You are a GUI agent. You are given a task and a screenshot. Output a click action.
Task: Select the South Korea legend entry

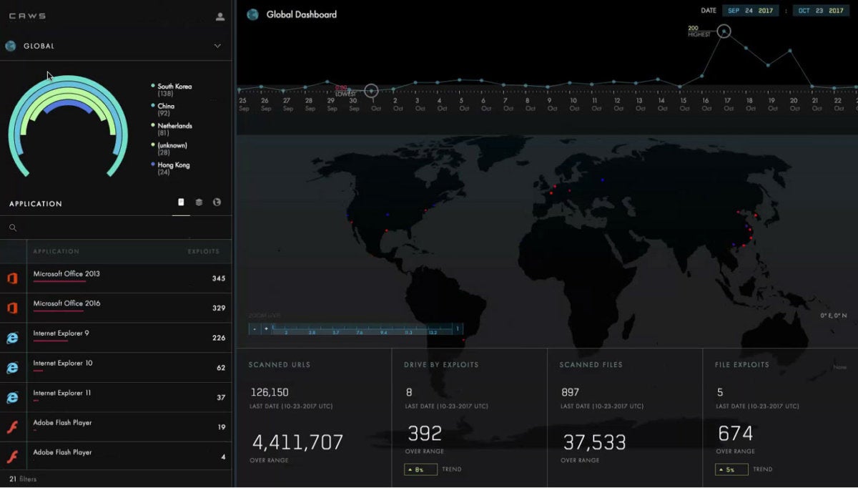[174, 89]
